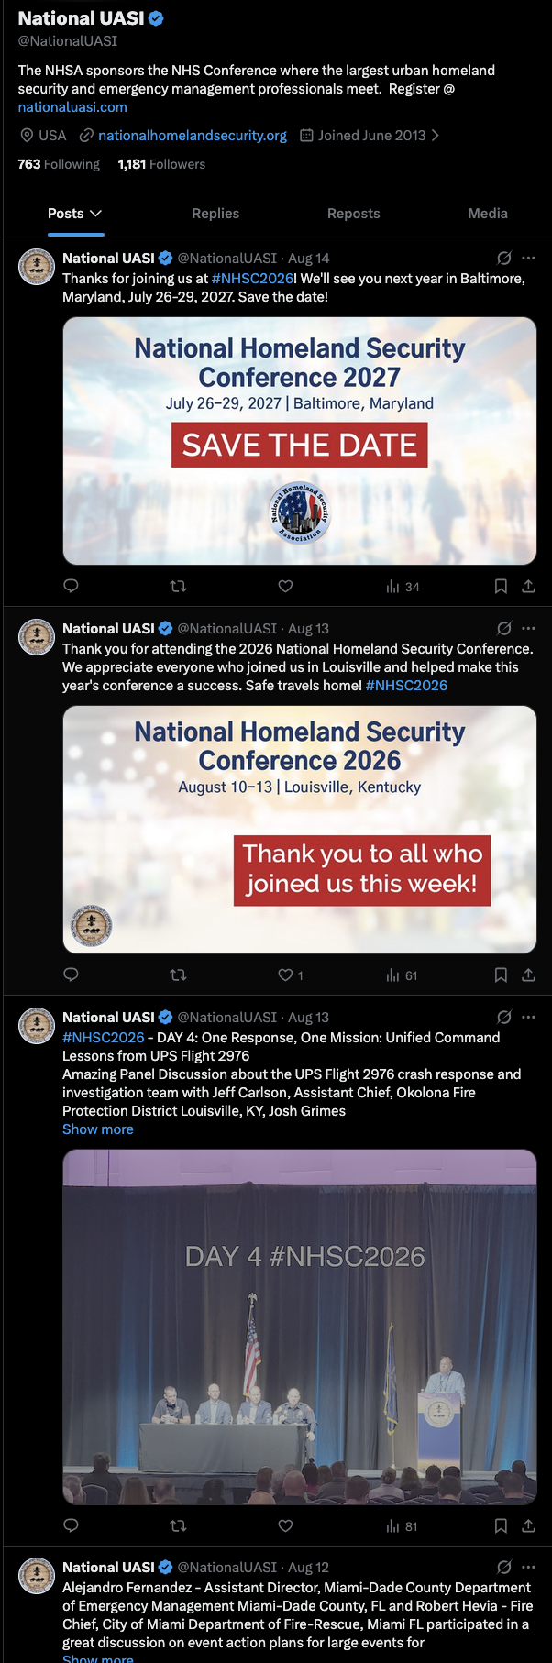The height and width of the screenshot is (1663, 552).
Task: Repost the Louisville thank-you post
Action: (x=179, y=975)
